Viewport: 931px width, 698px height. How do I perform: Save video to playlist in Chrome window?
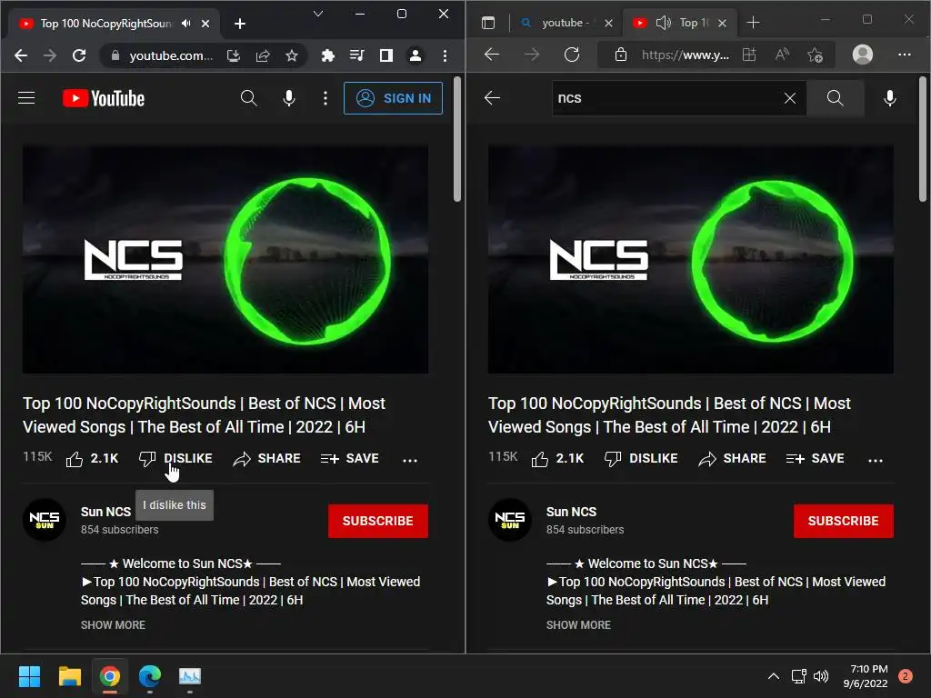(x=350, y=459)
